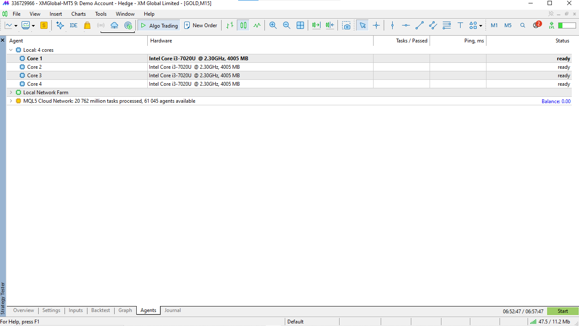Select the Core 2 agent row
579x326 pixels.
pos(289,67)
